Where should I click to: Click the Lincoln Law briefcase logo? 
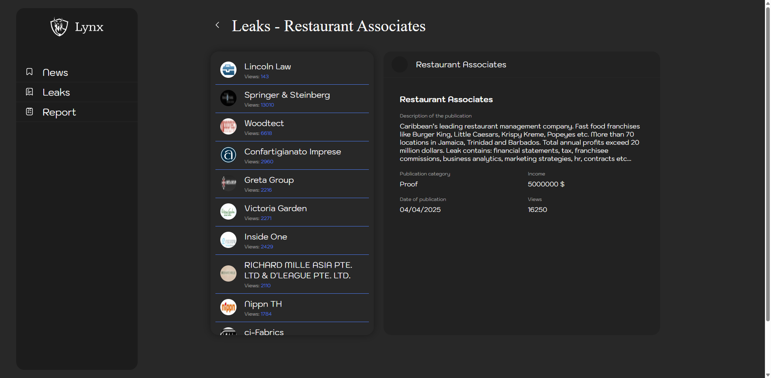(x=228, y=70)
